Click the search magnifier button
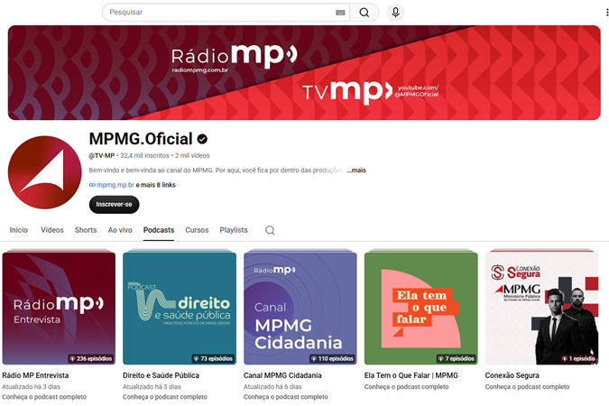609x406 pixels. (x=364, y=13)
